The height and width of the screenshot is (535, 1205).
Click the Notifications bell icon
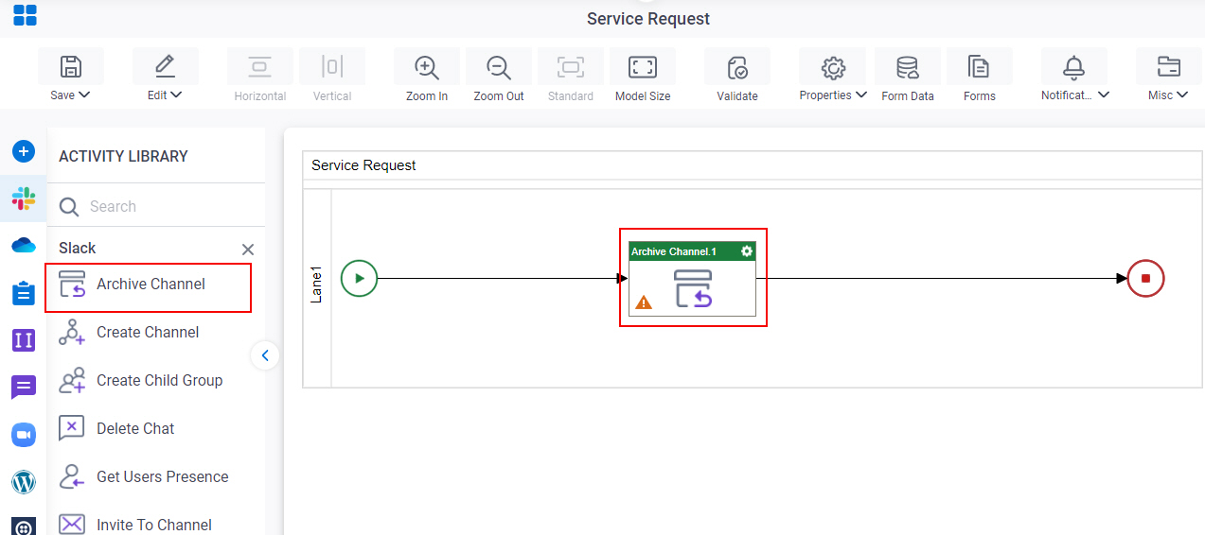(1073, 66)
